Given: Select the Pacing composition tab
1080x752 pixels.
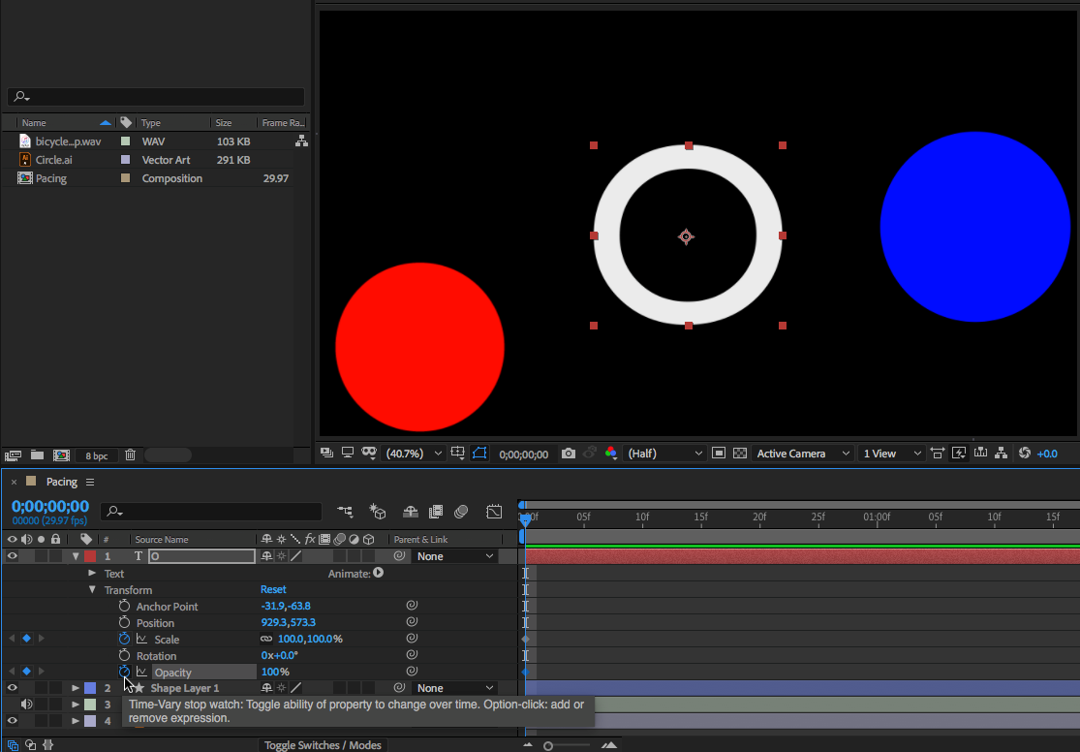Looking at the screenshot, I should [x=62, y=483].
